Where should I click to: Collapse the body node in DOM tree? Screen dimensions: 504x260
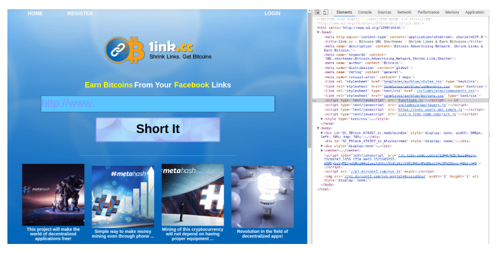point(318,128)
